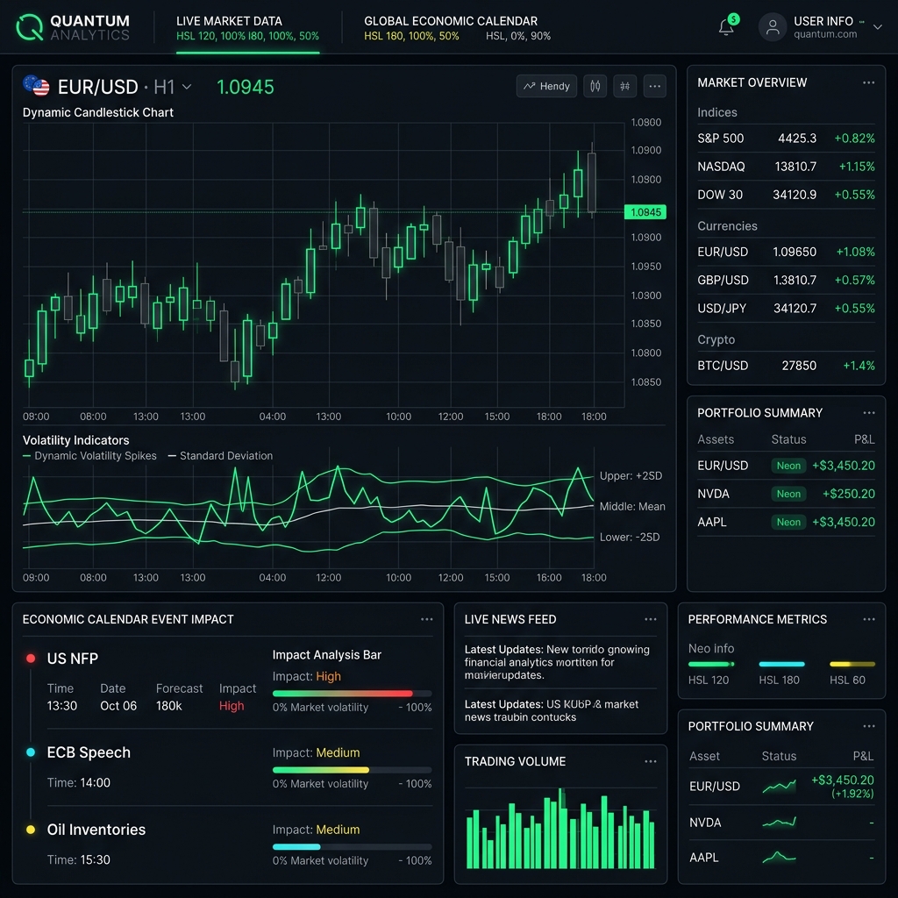Click Neon status badge for NVDA

(x=788, y=494)
